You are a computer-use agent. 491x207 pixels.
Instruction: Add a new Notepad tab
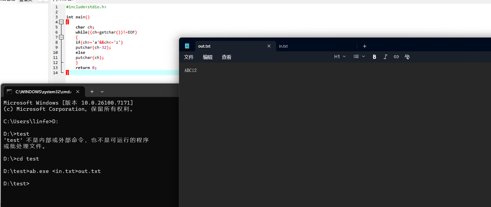[x=364, y=46]
